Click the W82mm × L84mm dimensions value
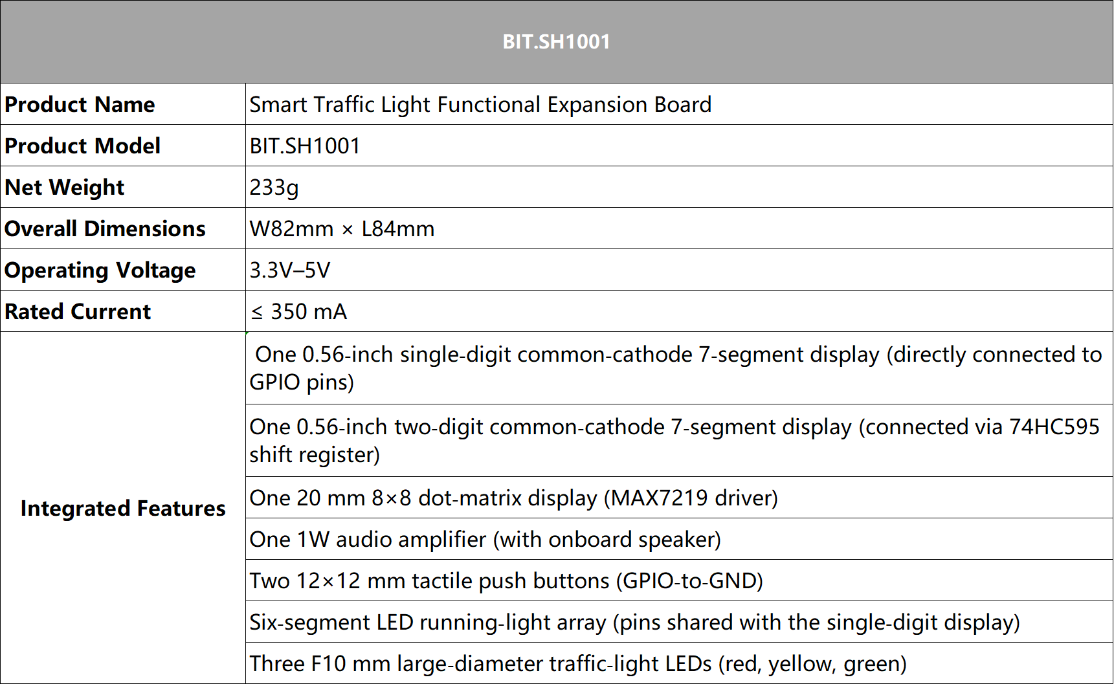Image resolution: width=1114 pixels, height=684 pixels. 342,228
